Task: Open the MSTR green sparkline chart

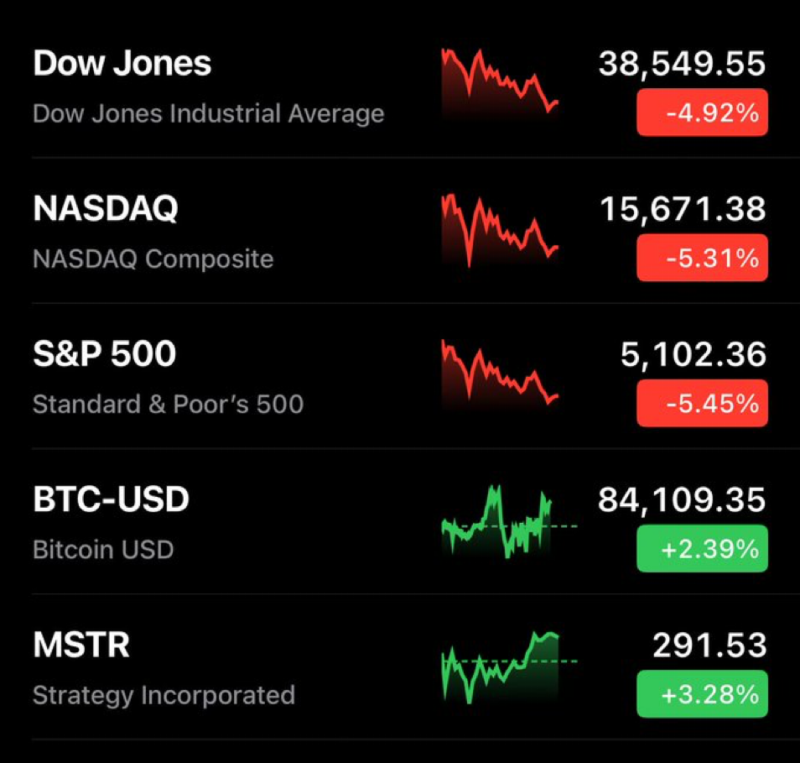Action: click(509, 667)
